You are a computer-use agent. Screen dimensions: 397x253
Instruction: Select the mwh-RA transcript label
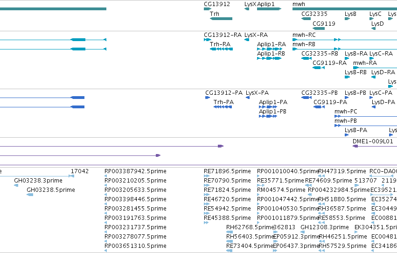point(365,63)
